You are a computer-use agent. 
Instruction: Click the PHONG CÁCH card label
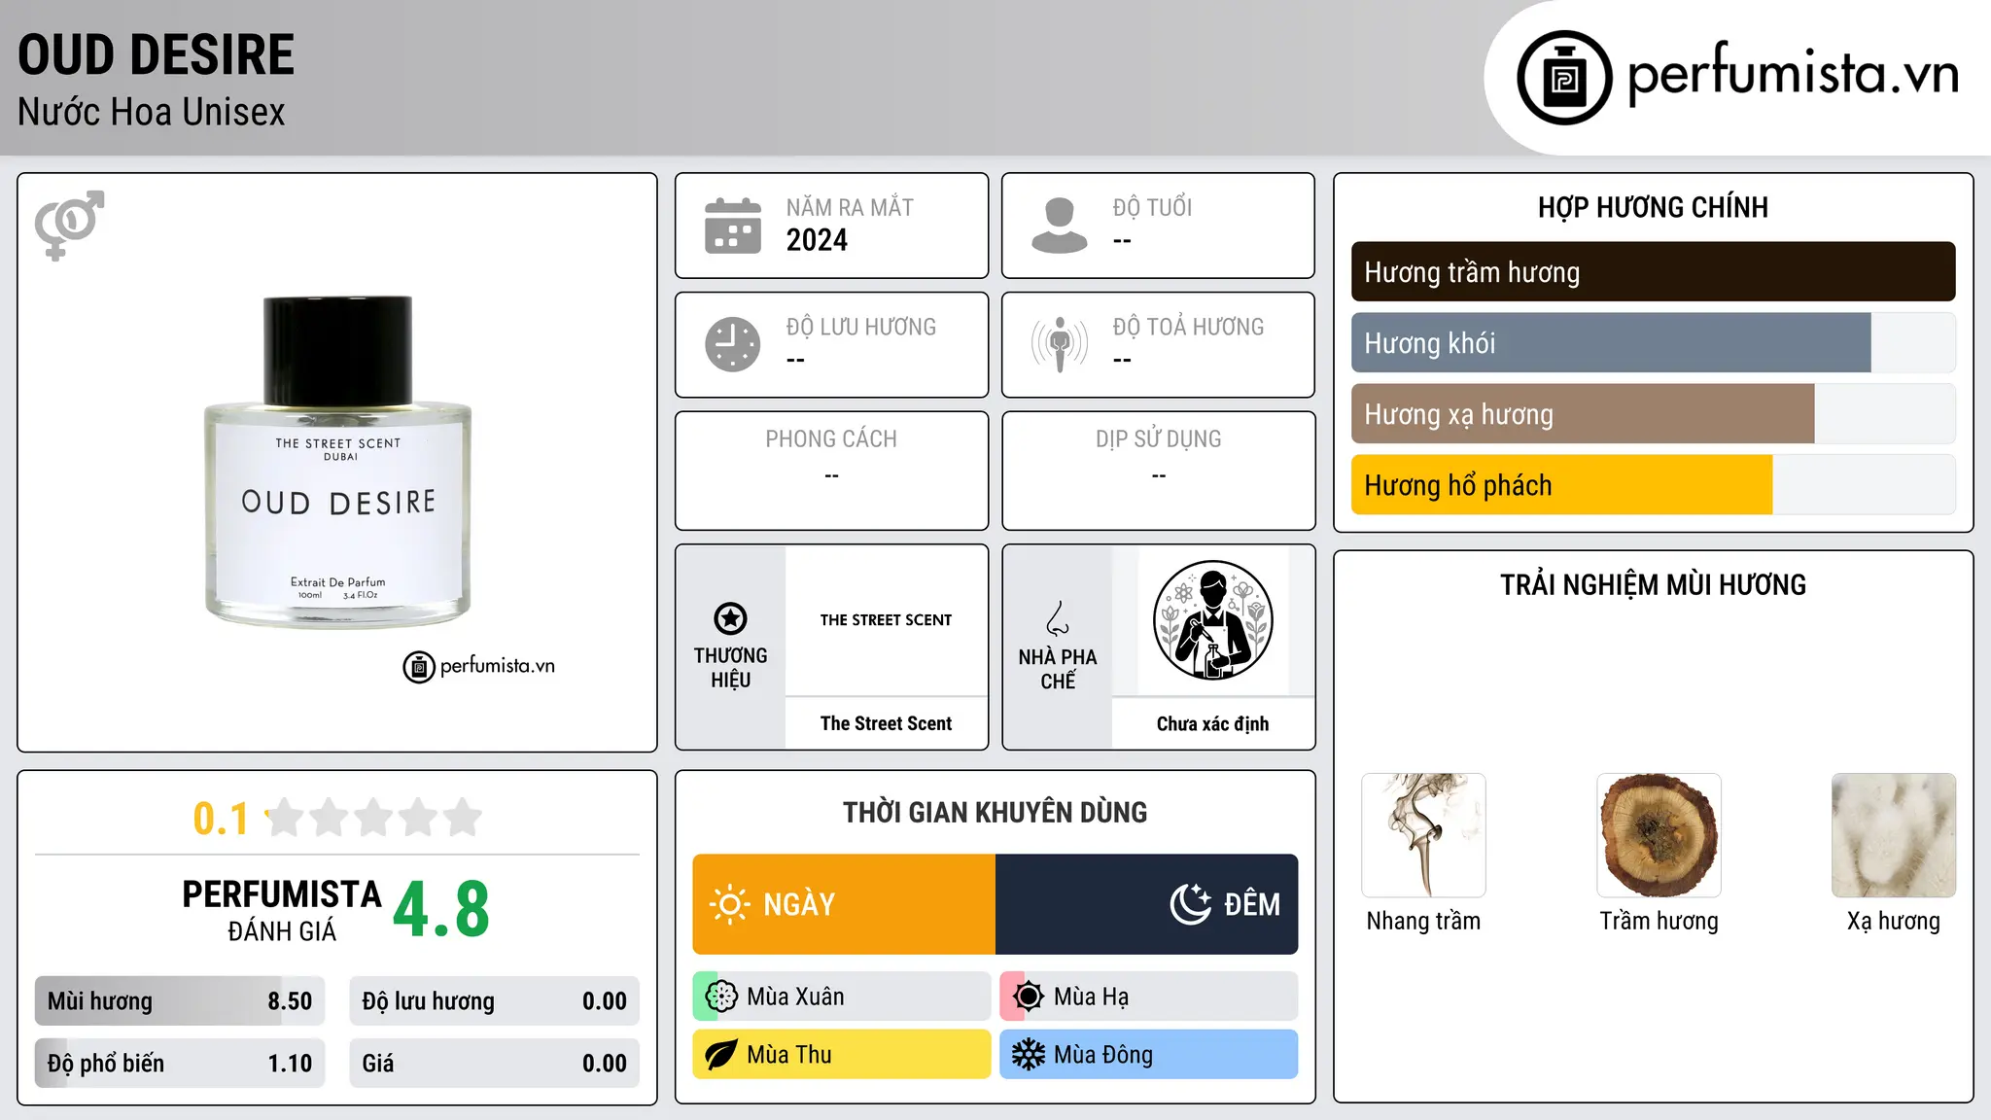click(x=831, y=439)
